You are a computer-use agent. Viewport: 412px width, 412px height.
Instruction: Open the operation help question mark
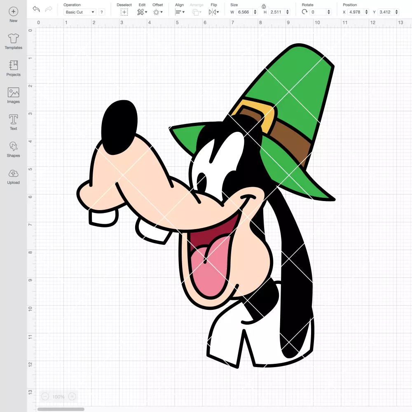click(102, 12)
